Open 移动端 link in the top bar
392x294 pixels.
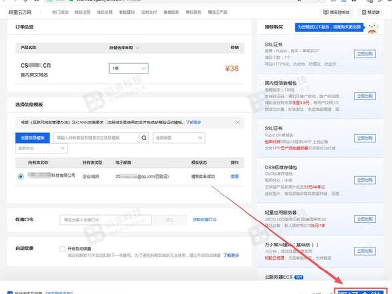pyautogui.click(x=370, y=12)
